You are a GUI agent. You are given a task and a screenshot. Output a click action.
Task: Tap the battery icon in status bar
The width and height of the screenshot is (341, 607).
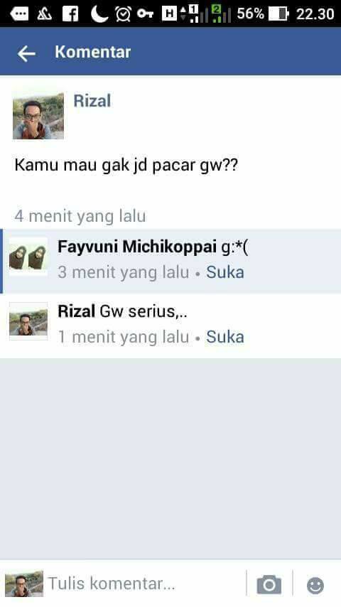278,14
